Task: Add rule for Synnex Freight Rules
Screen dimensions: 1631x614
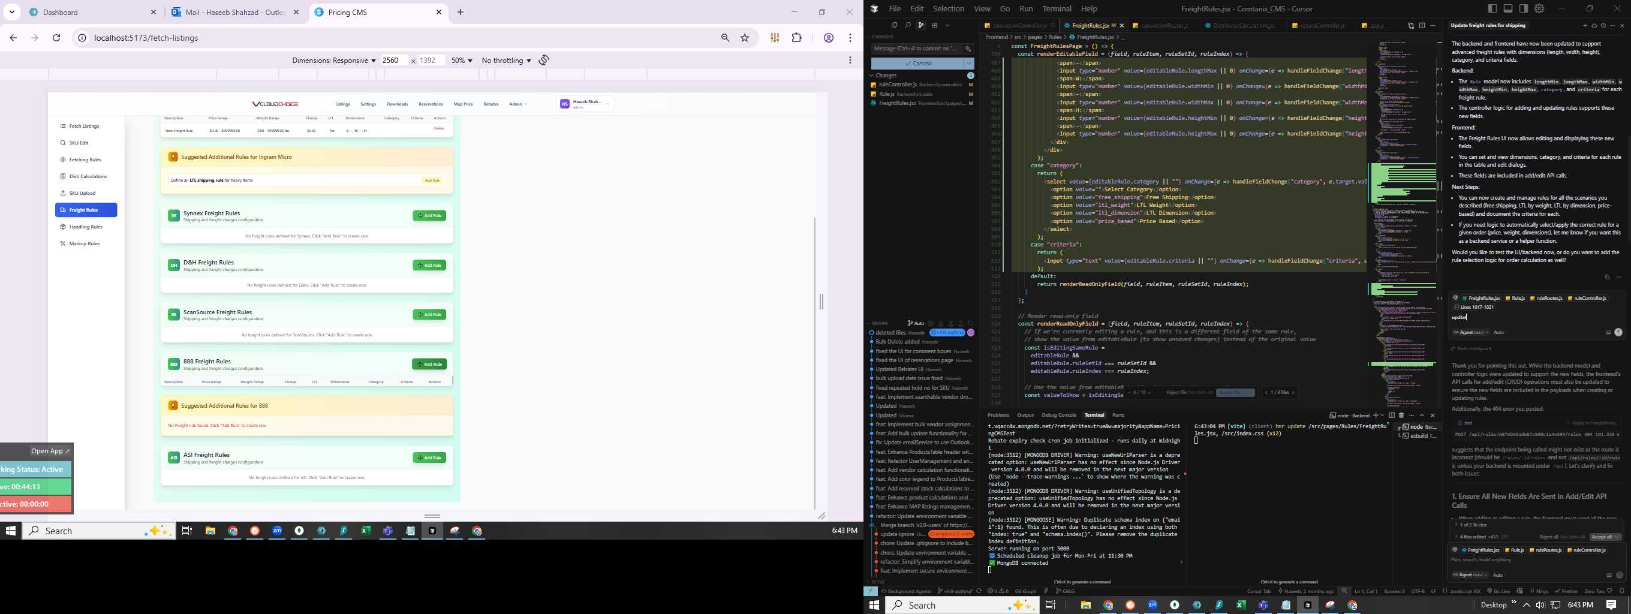Action: (429, 216)
